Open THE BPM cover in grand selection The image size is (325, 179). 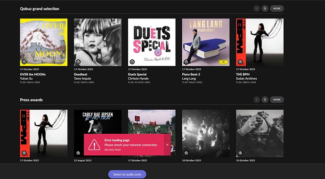(x=260, y=42)
